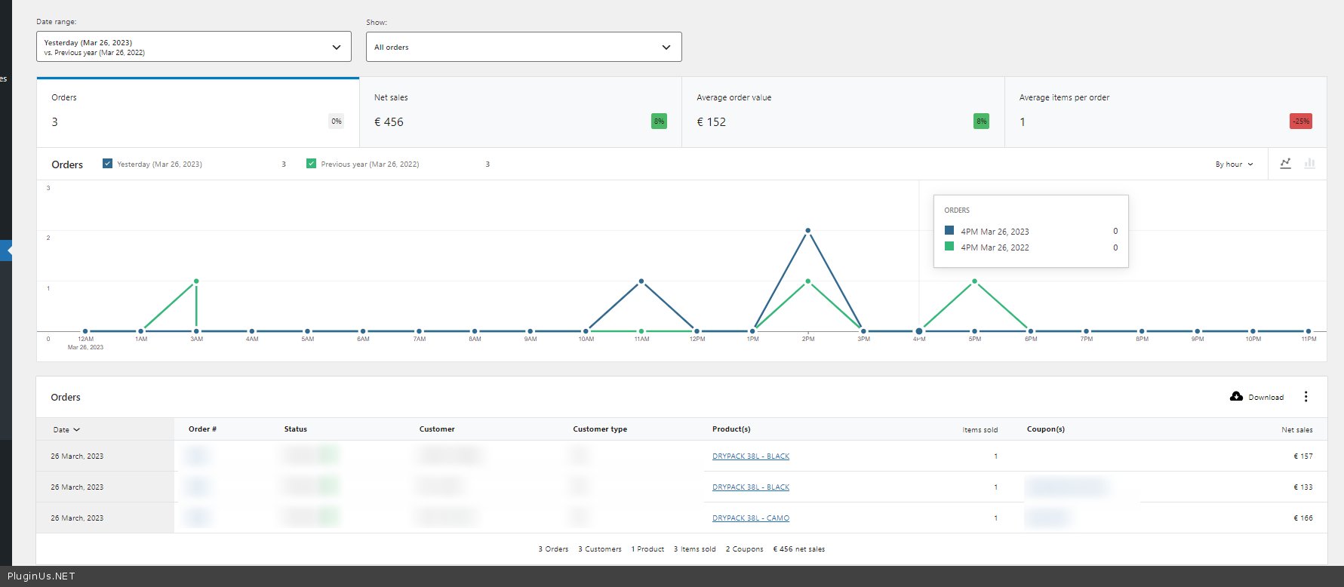This screenshot has width=1344, height=587.
Task: Click the green 8% Net sales badge
Action: pos(659,121)
